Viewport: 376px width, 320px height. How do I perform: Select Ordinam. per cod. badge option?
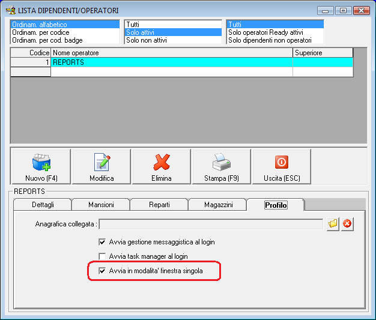tap(65, 40)
